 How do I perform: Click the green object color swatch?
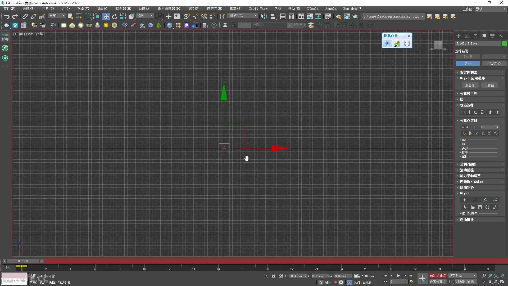504,43
